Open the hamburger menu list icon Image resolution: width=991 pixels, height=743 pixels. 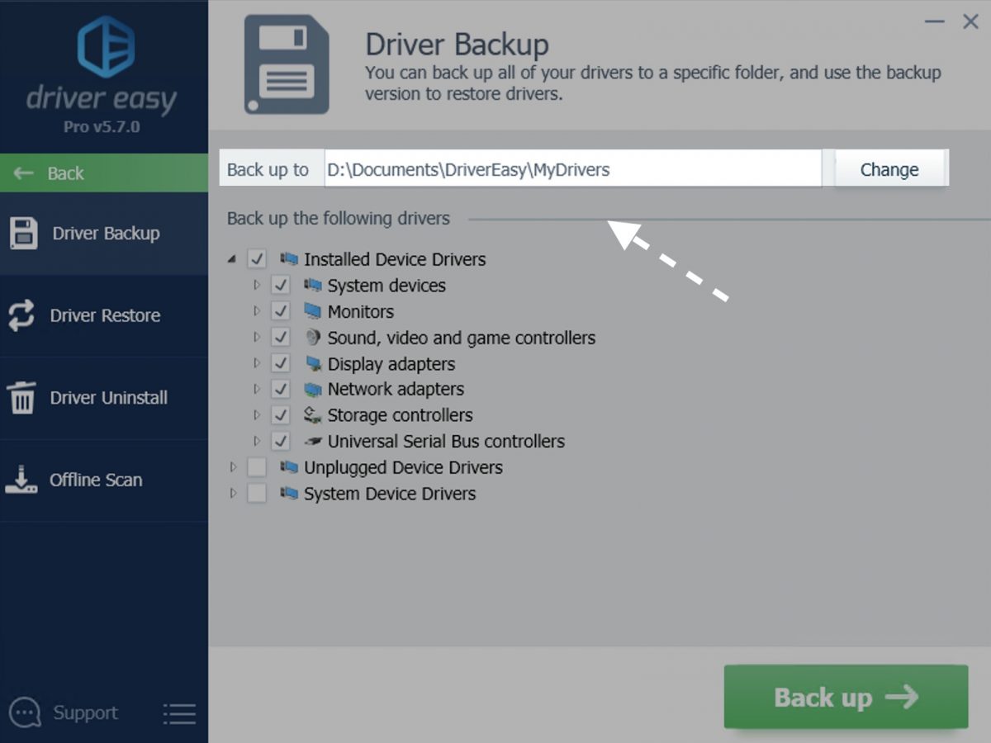pos(179,713)
